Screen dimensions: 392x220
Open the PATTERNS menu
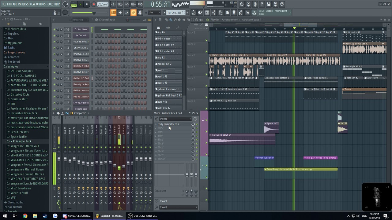[23, 4]
